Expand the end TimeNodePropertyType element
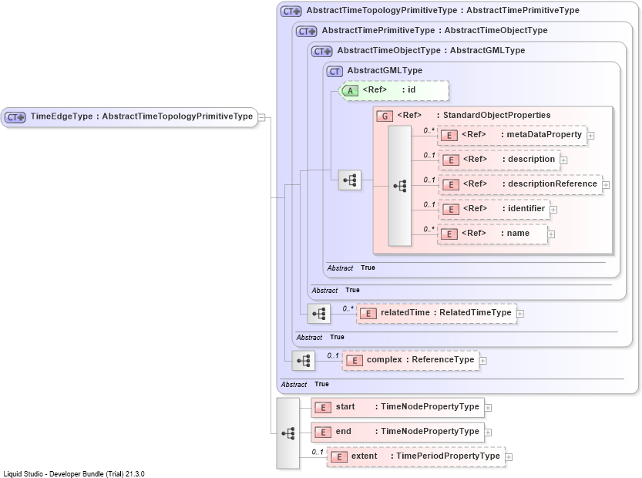 (488, 433)
